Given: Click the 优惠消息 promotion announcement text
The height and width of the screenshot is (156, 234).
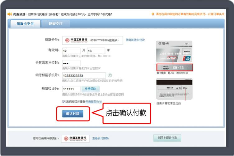Looking at the screenshot, I should pos(63,14).
